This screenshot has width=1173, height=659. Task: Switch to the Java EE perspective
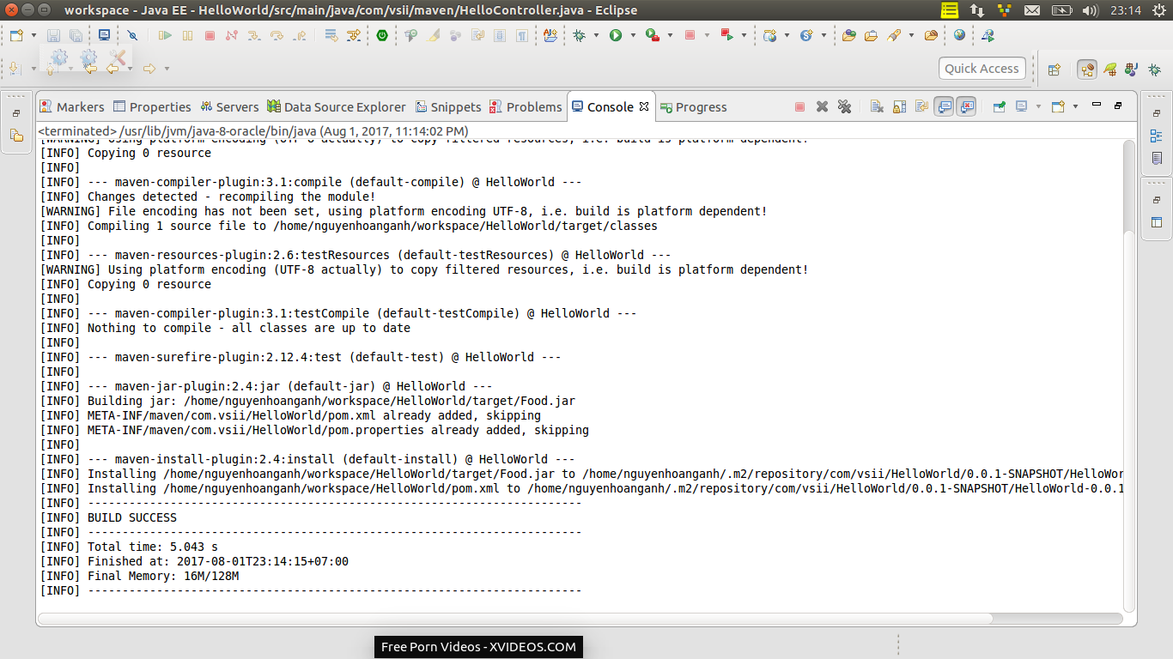pyautogui.click(x=1087, y=70)
